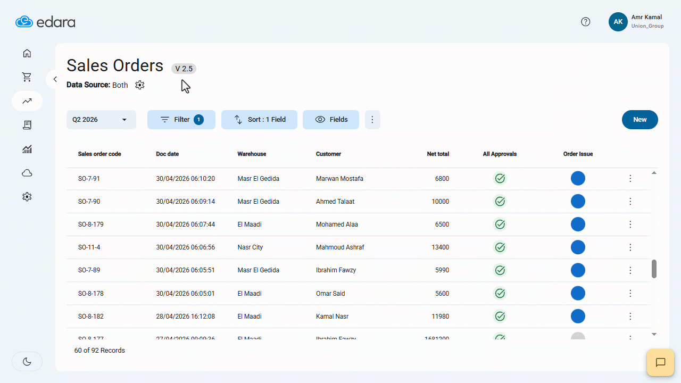Open the Fields visibility button

coord(331,120)
